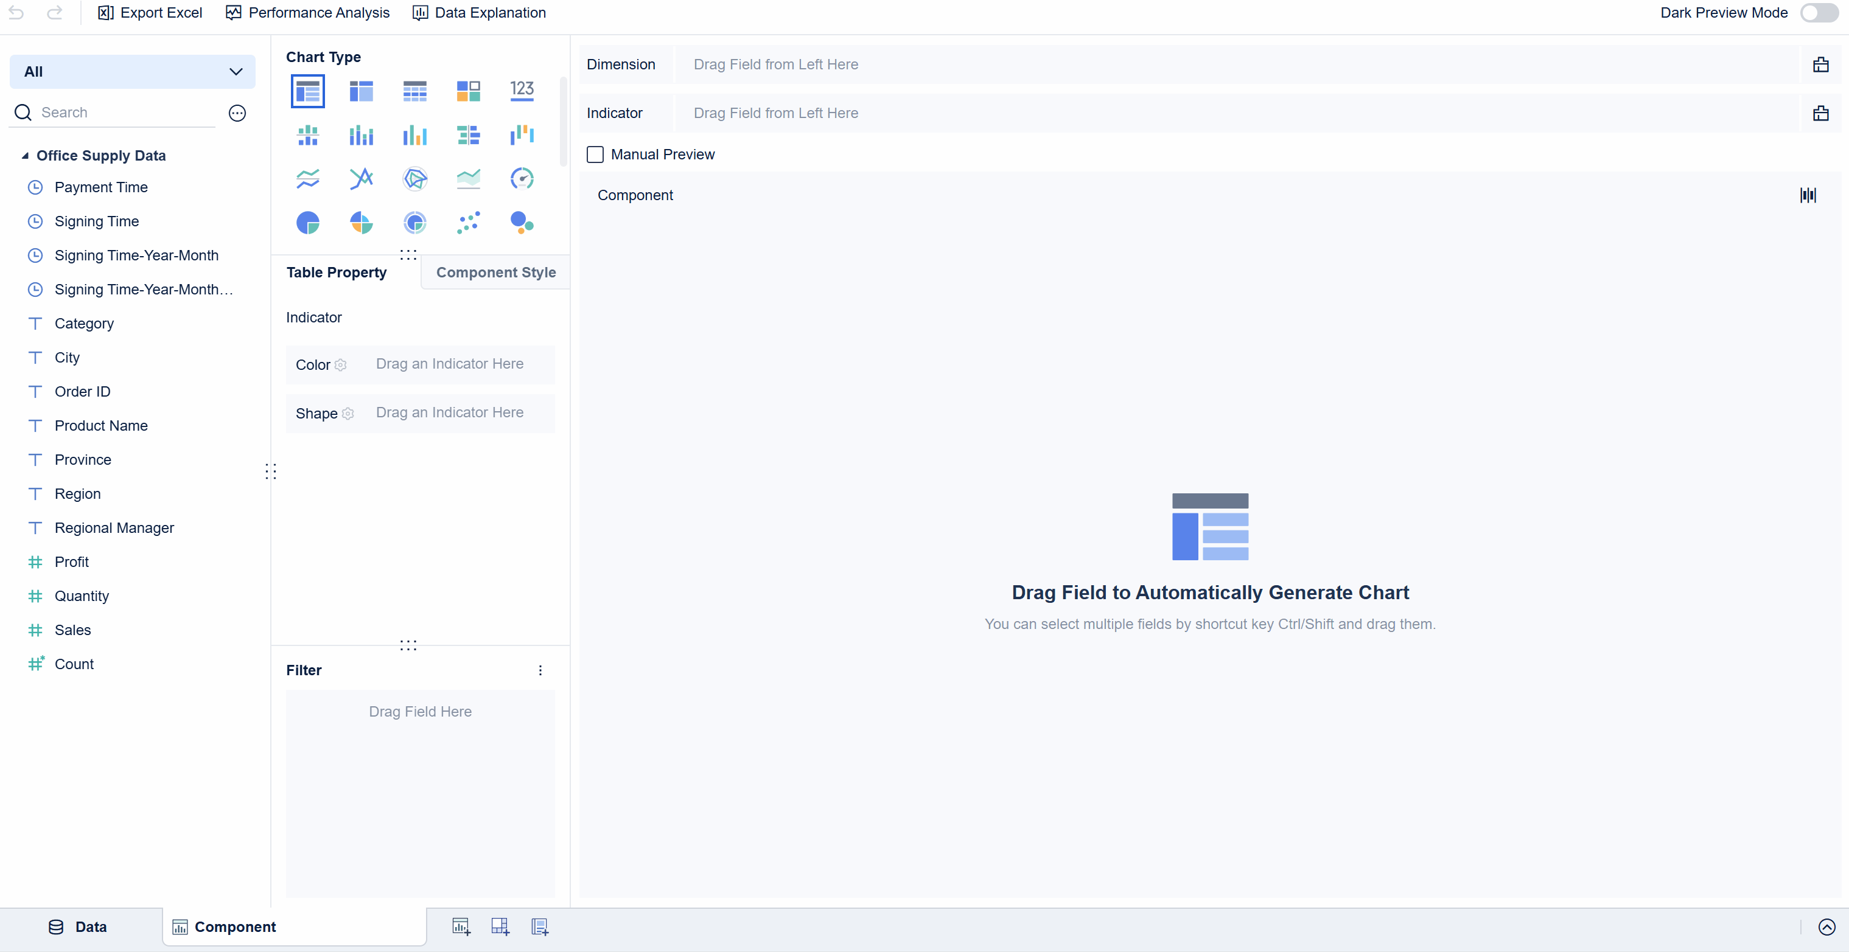Select the bubble chart type
This screenshot has height=952, width=1849.
pyautogui.click(x=522, y=223)
